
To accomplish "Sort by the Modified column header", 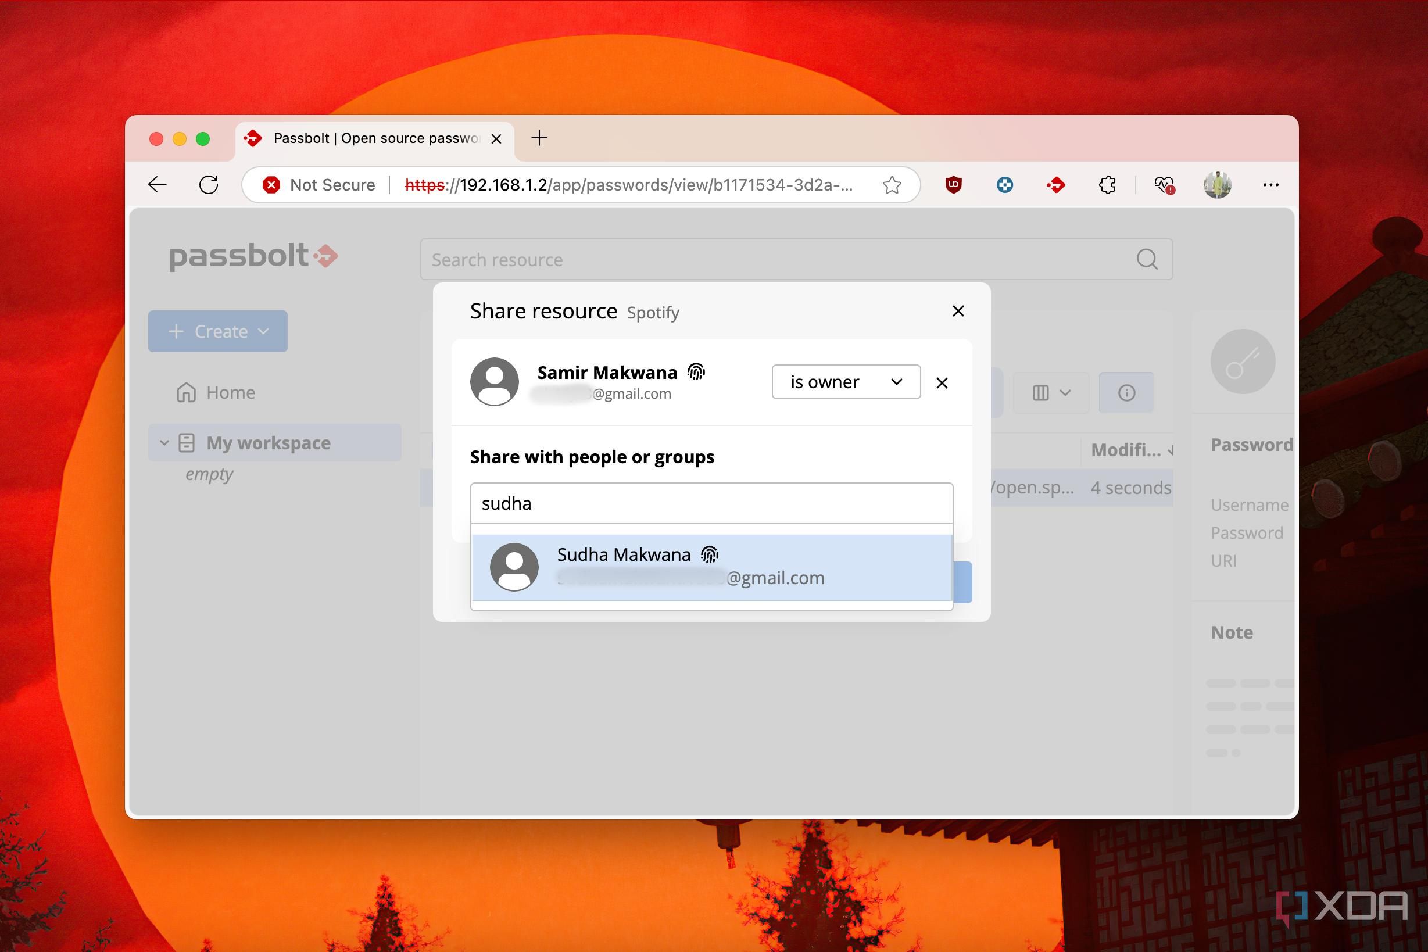I will (1128, 450).
